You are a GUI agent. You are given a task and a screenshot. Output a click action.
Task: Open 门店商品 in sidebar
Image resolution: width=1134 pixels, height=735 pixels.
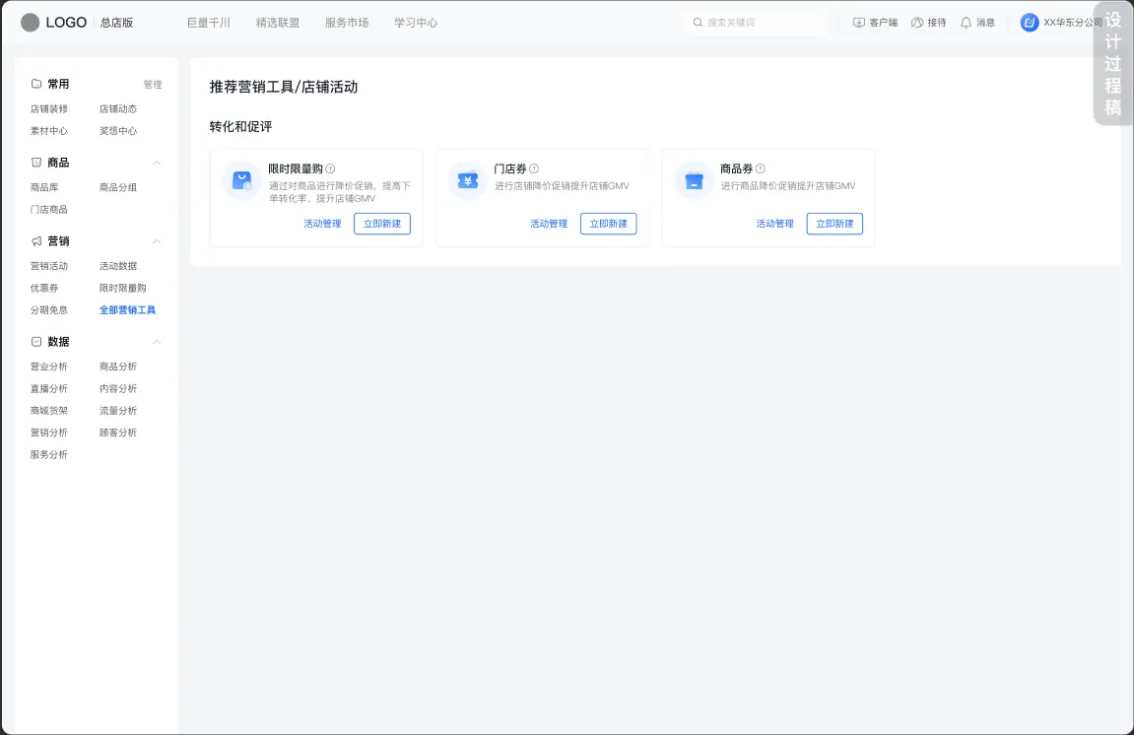tap(49, 209)
